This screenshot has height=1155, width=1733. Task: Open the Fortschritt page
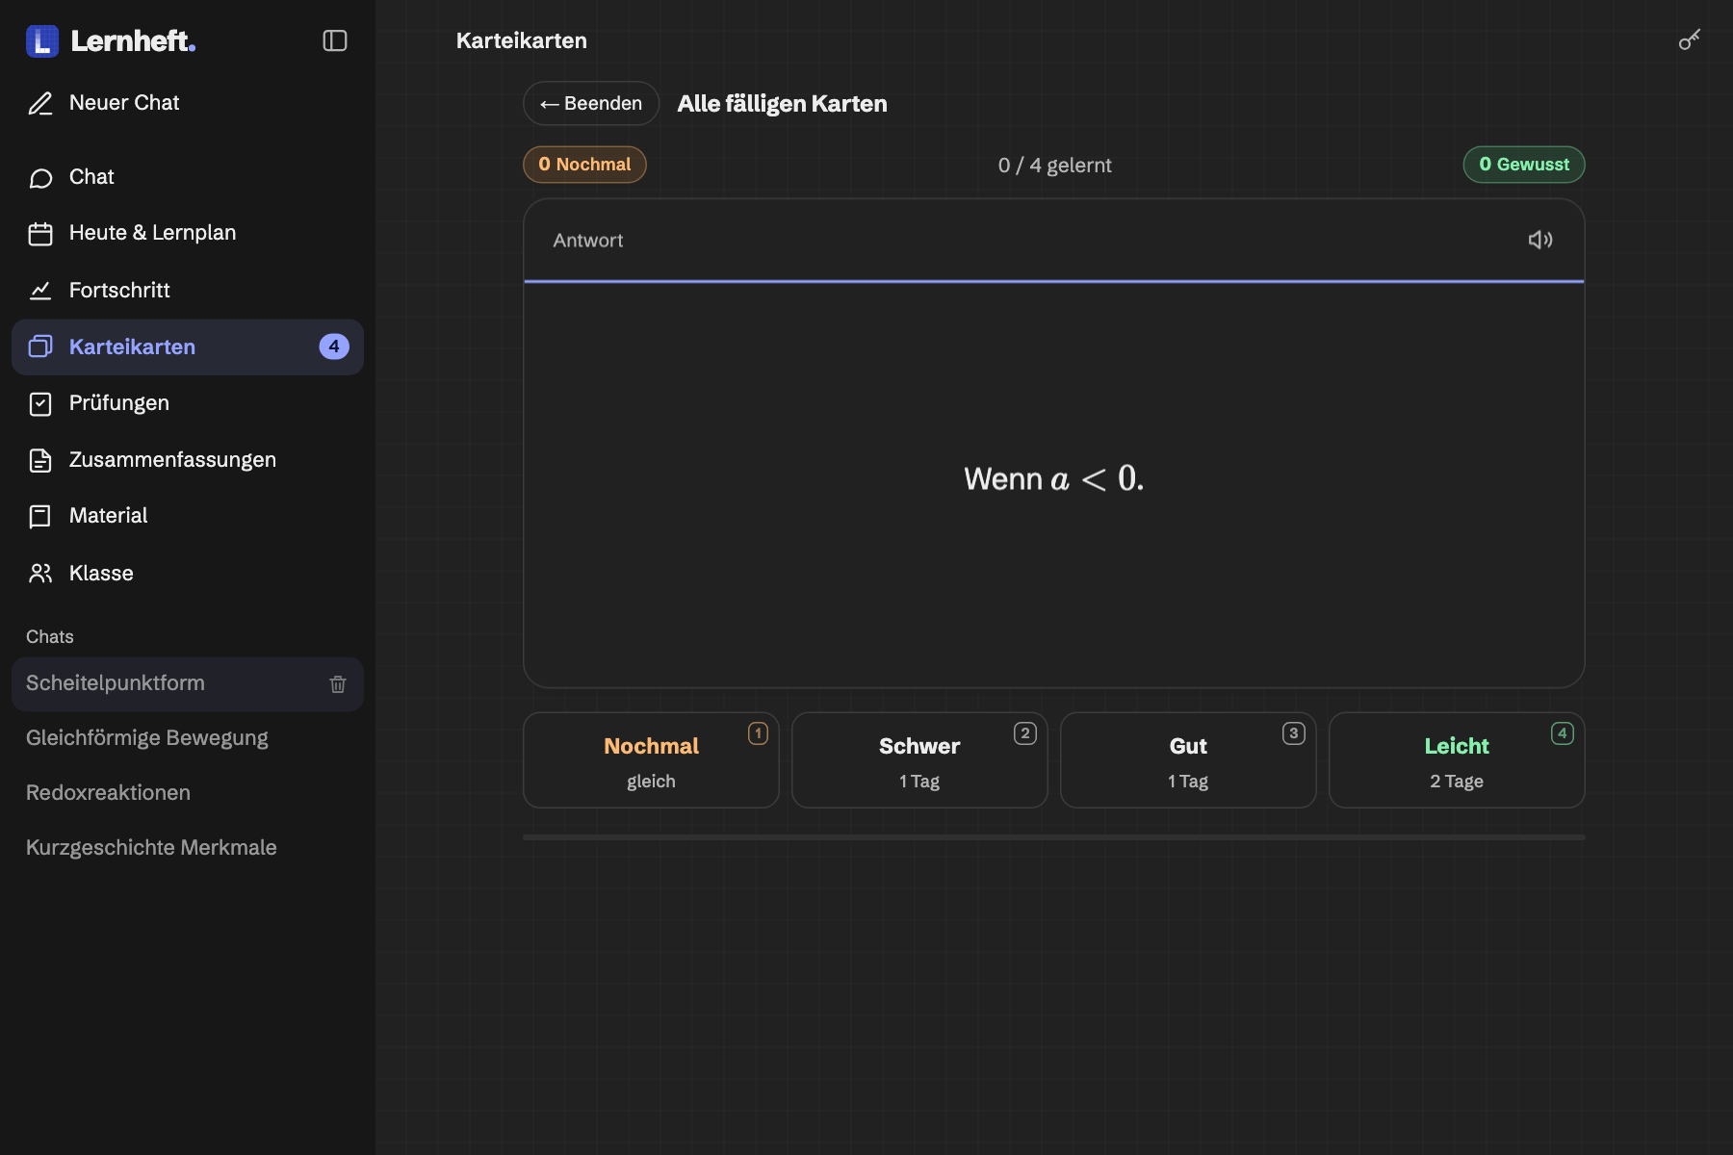(x=188, y=290)
